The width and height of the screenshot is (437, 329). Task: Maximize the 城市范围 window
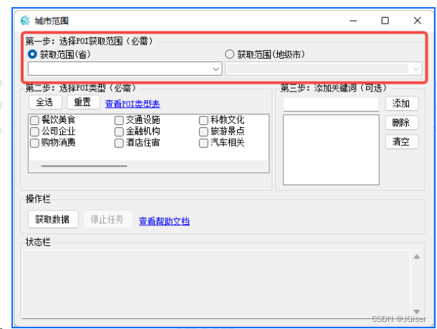click(385, 21)
